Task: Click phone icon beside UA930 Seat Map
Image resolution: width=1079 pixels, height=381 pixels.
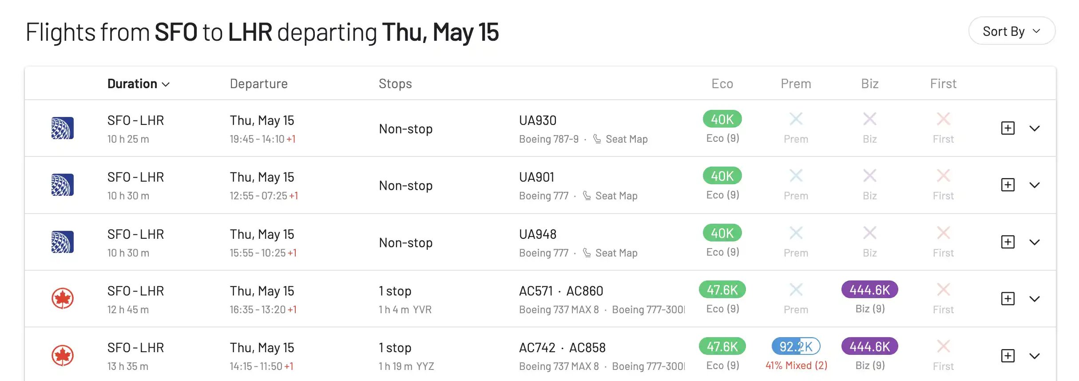Action: [x=597, y=139]
